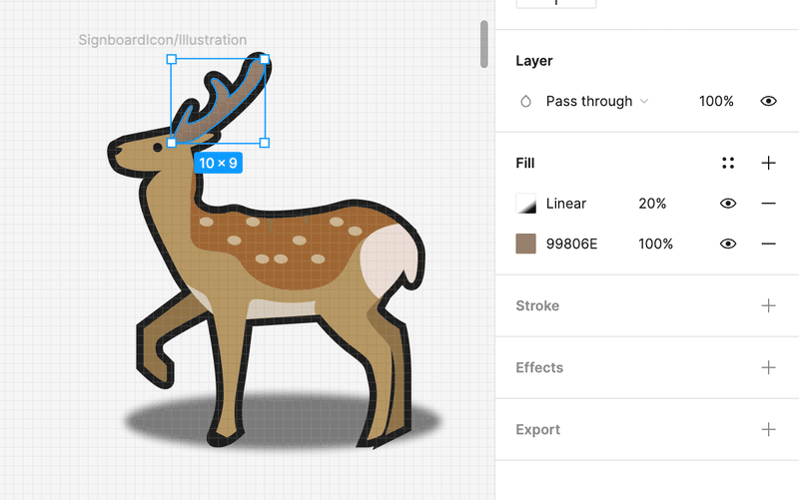
Task: Add a stroke using plus icon
Action: [x=768, y=305]
